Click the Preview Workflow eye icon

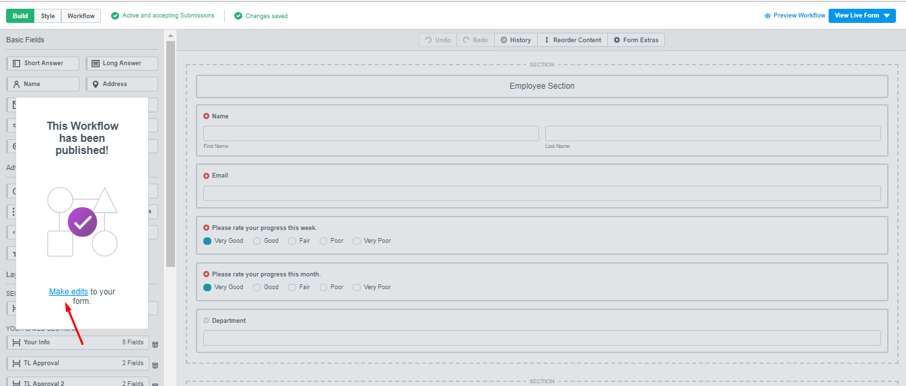767,15
